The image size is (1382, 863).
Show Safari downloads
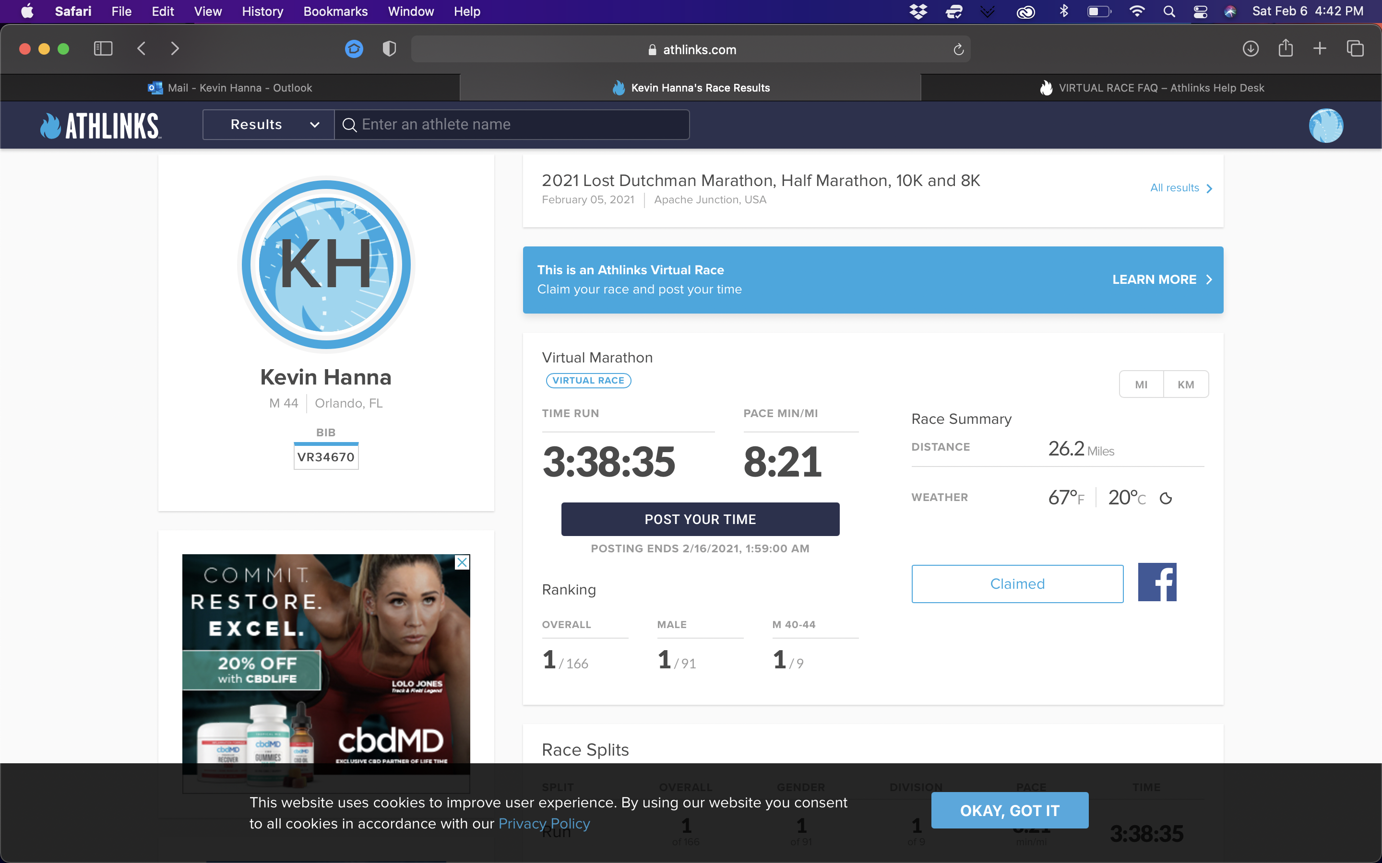pyautogui.click(x=1251, y=49)
